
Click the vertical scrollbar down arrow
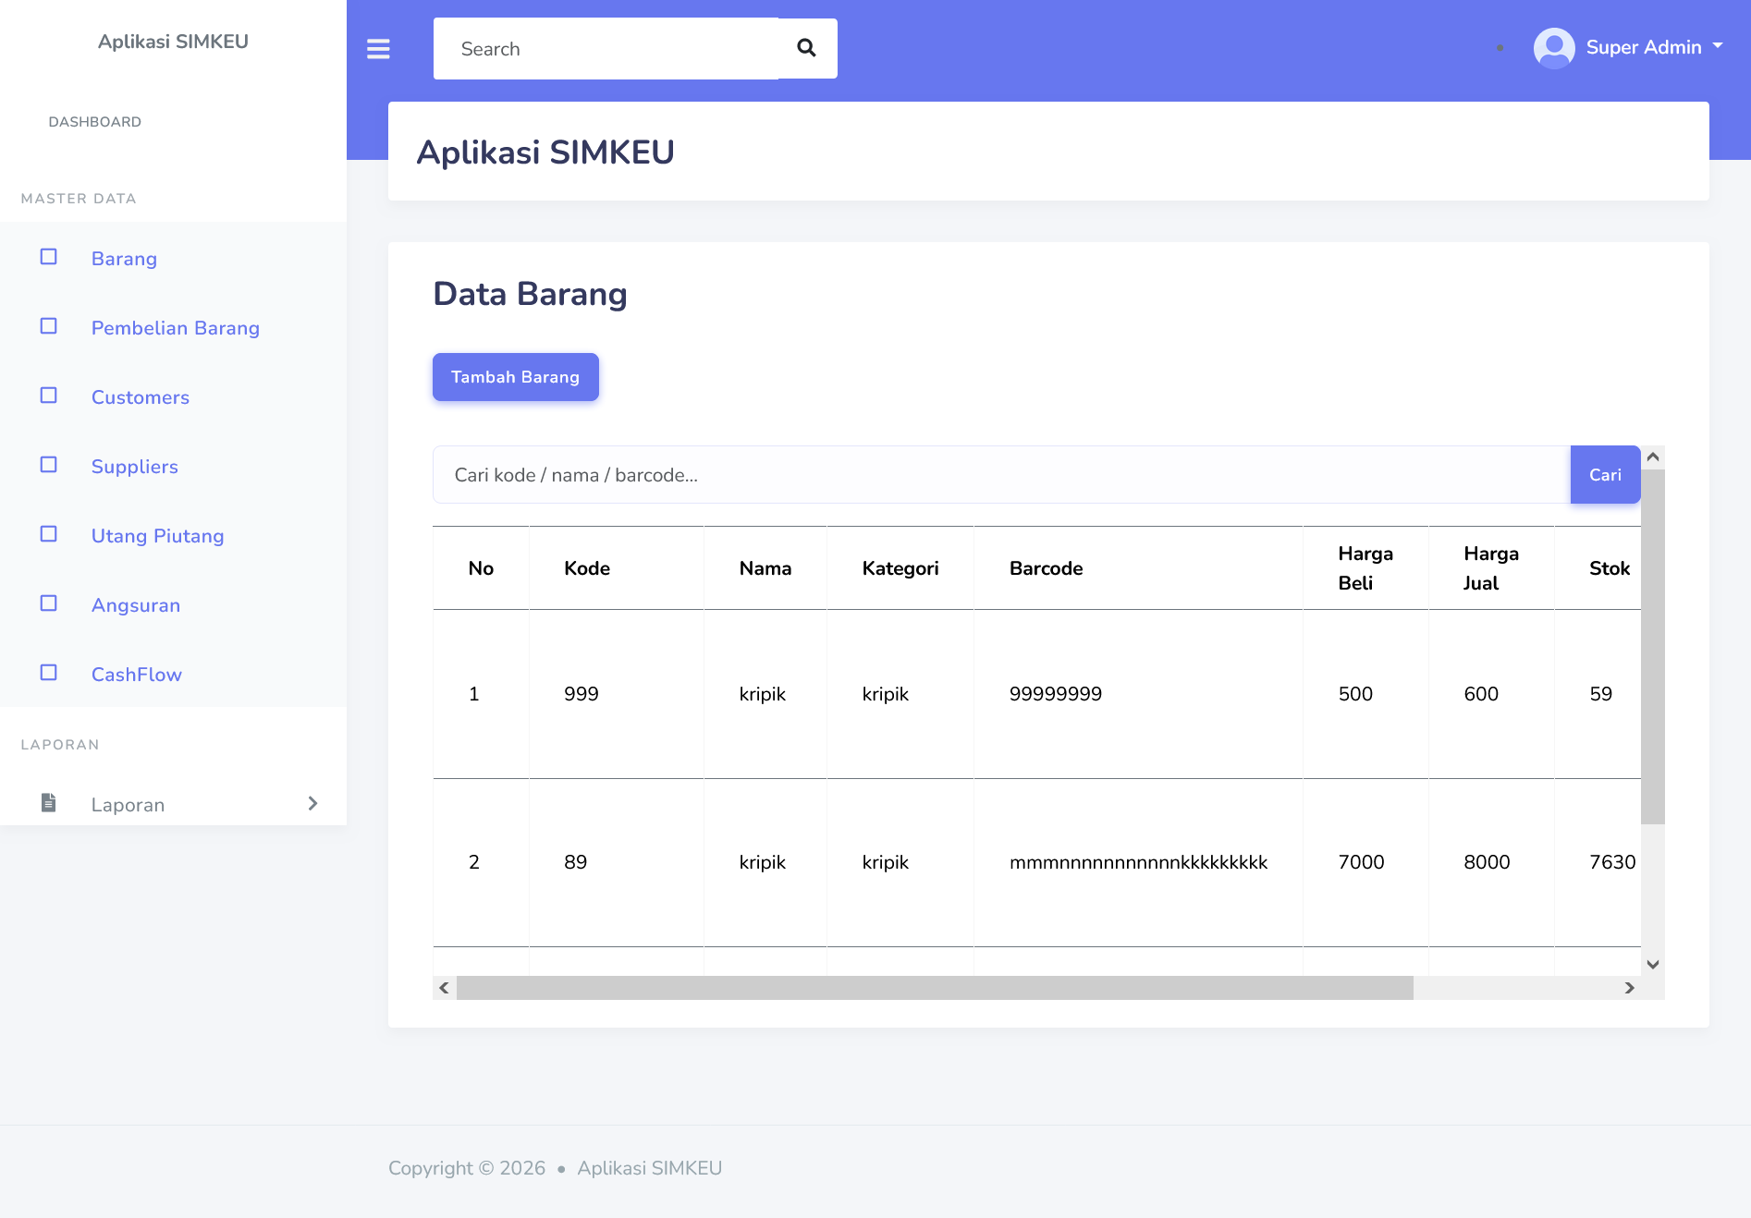1653,964
